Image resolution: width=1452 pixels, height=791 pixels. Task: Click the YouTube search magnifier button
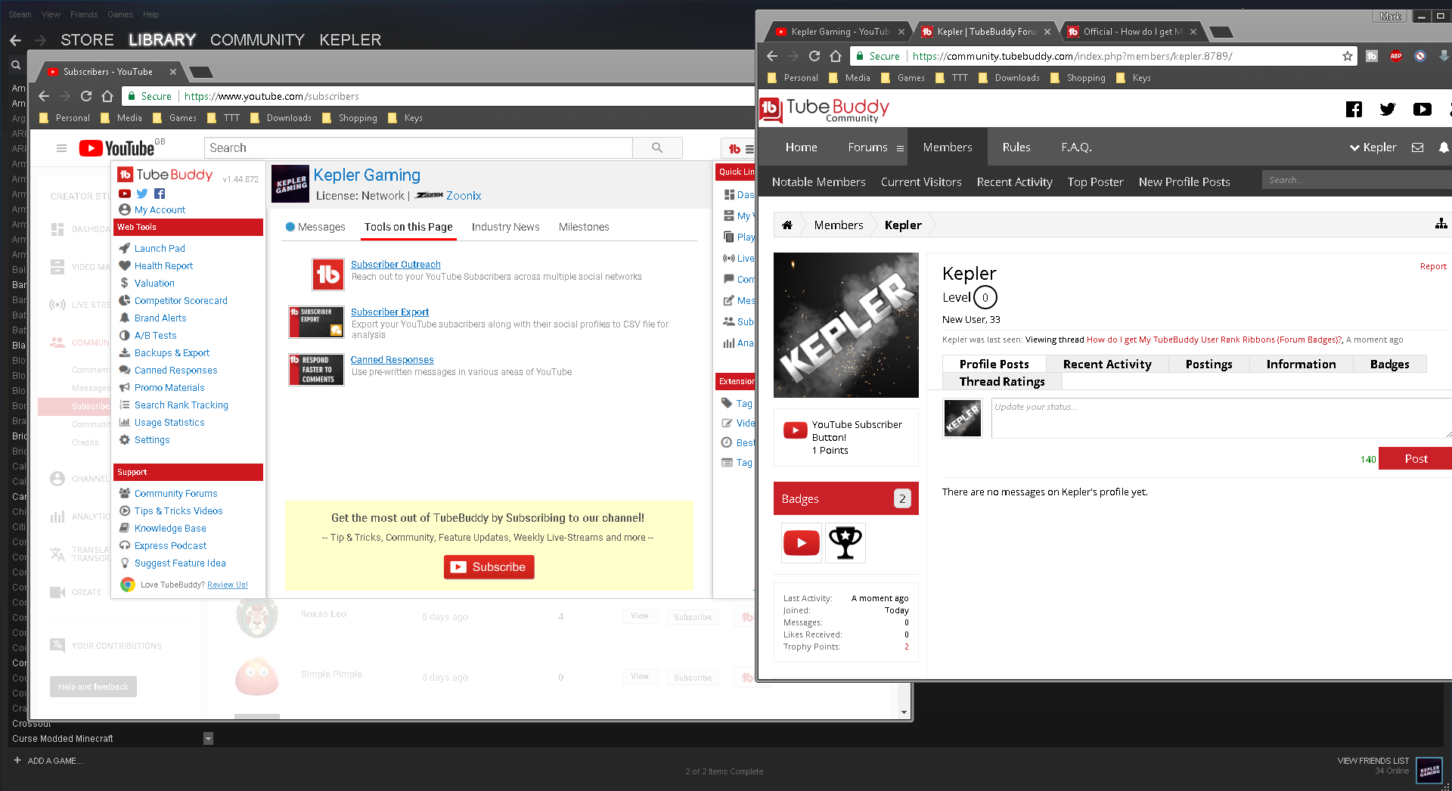point(656,148)
